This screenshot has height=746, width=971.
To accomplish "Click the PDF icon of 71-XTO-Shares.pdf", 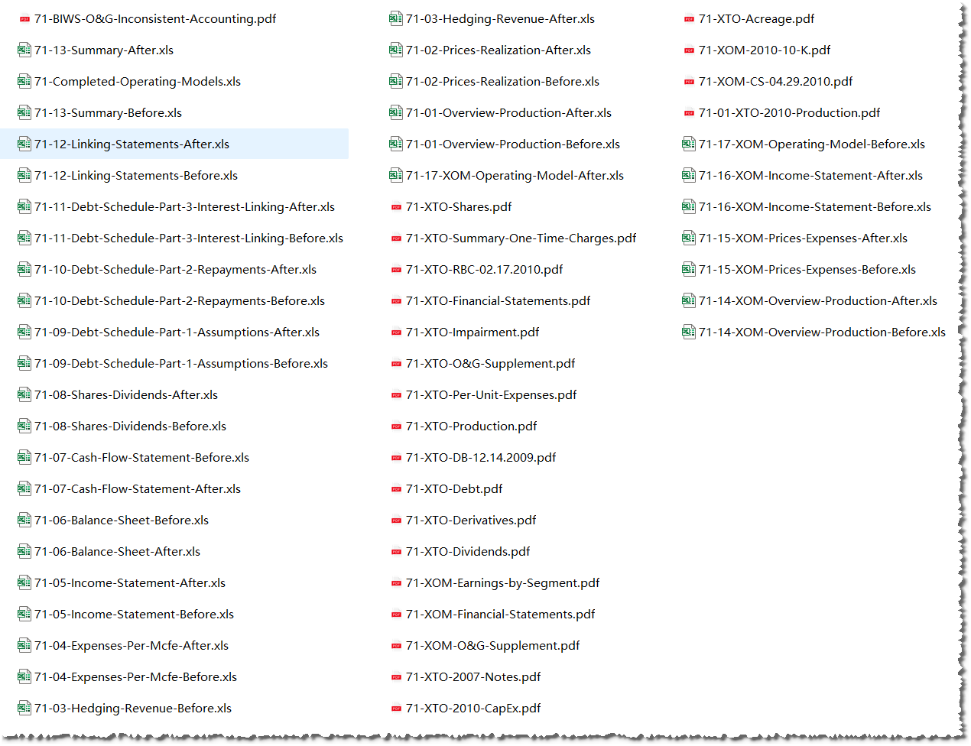I will 396,207.
